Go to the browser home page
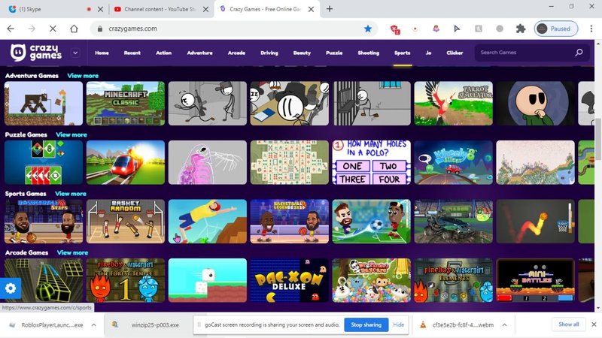Screen dimensions: 602x338 (x=74, y=29)
